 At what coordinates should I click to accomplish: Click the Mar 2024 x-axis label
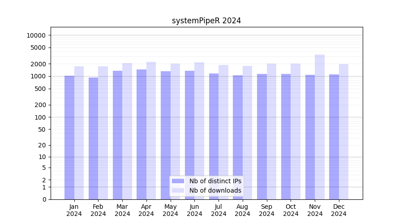point(122,210)
